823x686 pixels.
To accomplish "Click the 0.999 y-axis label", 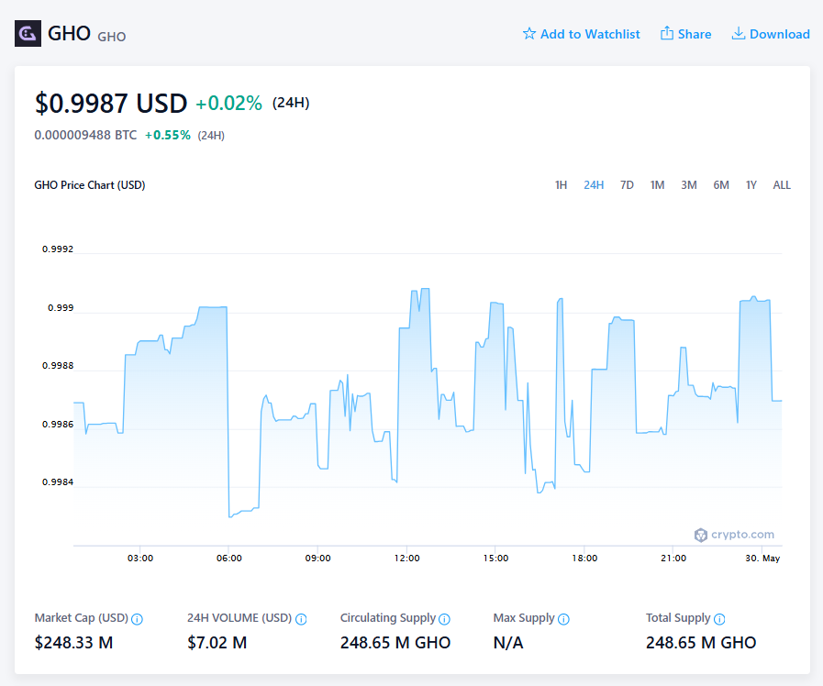I will point(61,308).
